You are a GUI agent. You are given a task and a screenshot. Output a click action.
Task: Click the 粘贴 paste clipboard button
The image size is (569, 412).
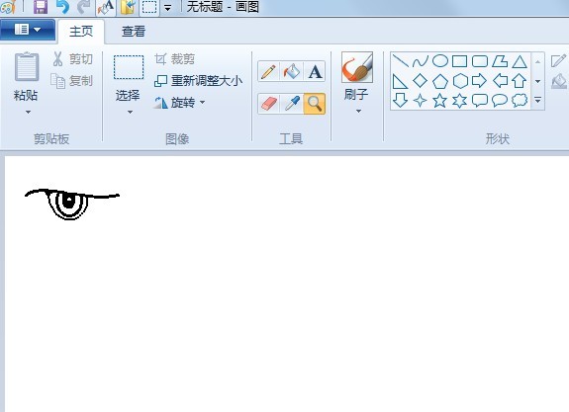26,66
